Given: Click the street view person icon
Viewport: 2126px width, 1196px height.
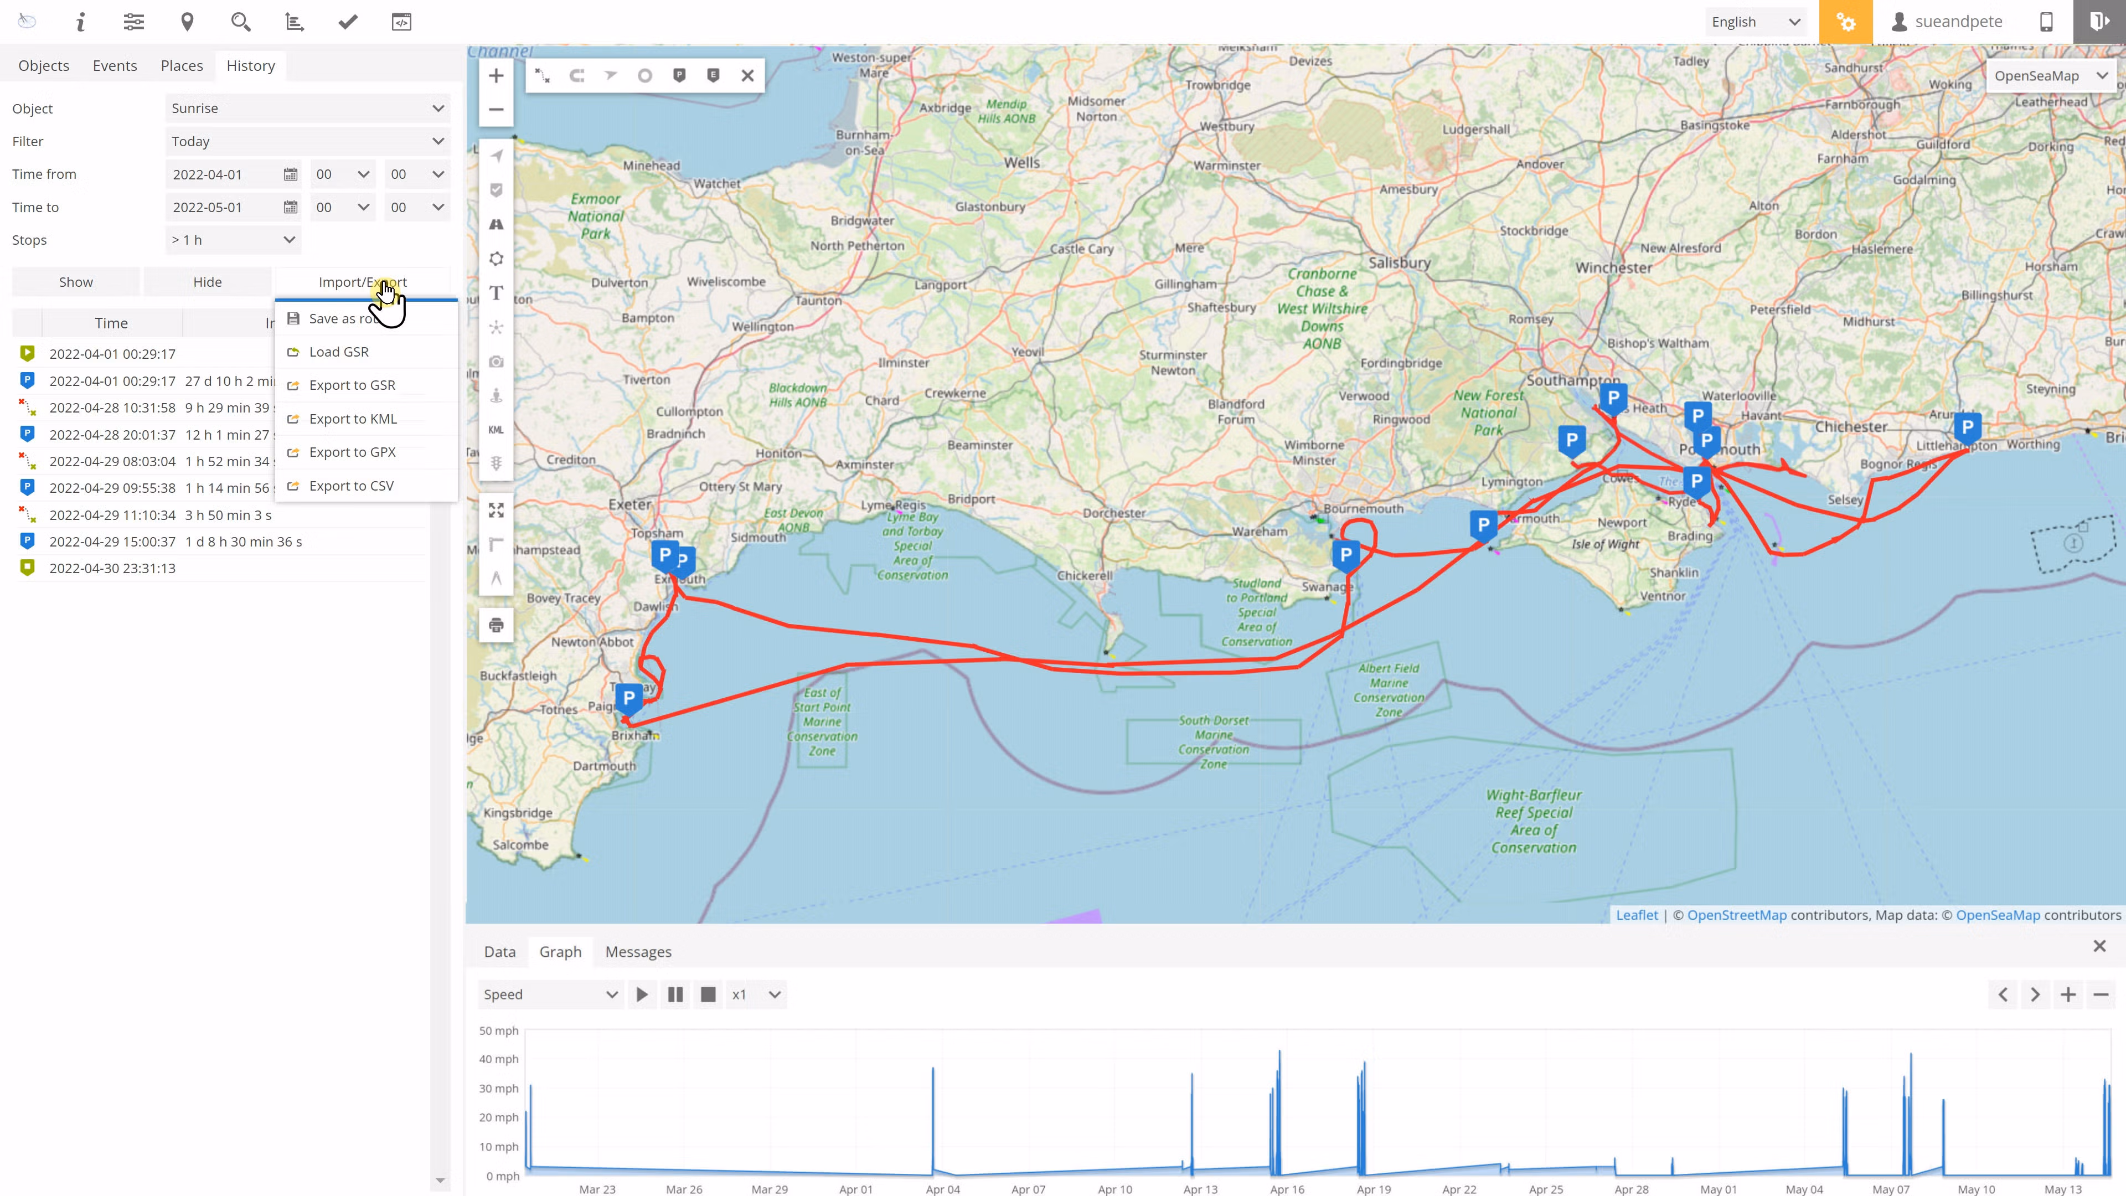Looking at the screenshot, I should coord(496,395).
